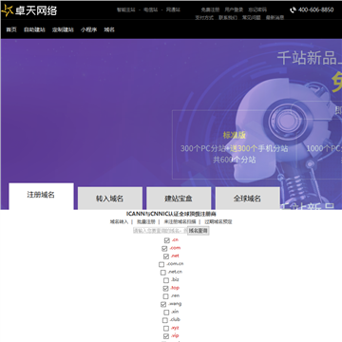Click the 免费注册 link in the header
This screenshot has width=342, height=342.
coord(210,9)
